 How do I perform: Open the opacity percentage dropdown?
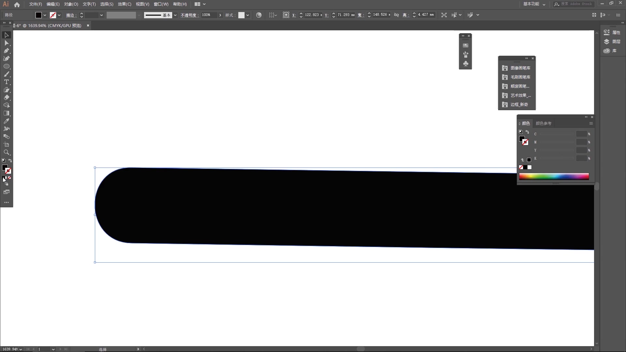pos(220,15)
